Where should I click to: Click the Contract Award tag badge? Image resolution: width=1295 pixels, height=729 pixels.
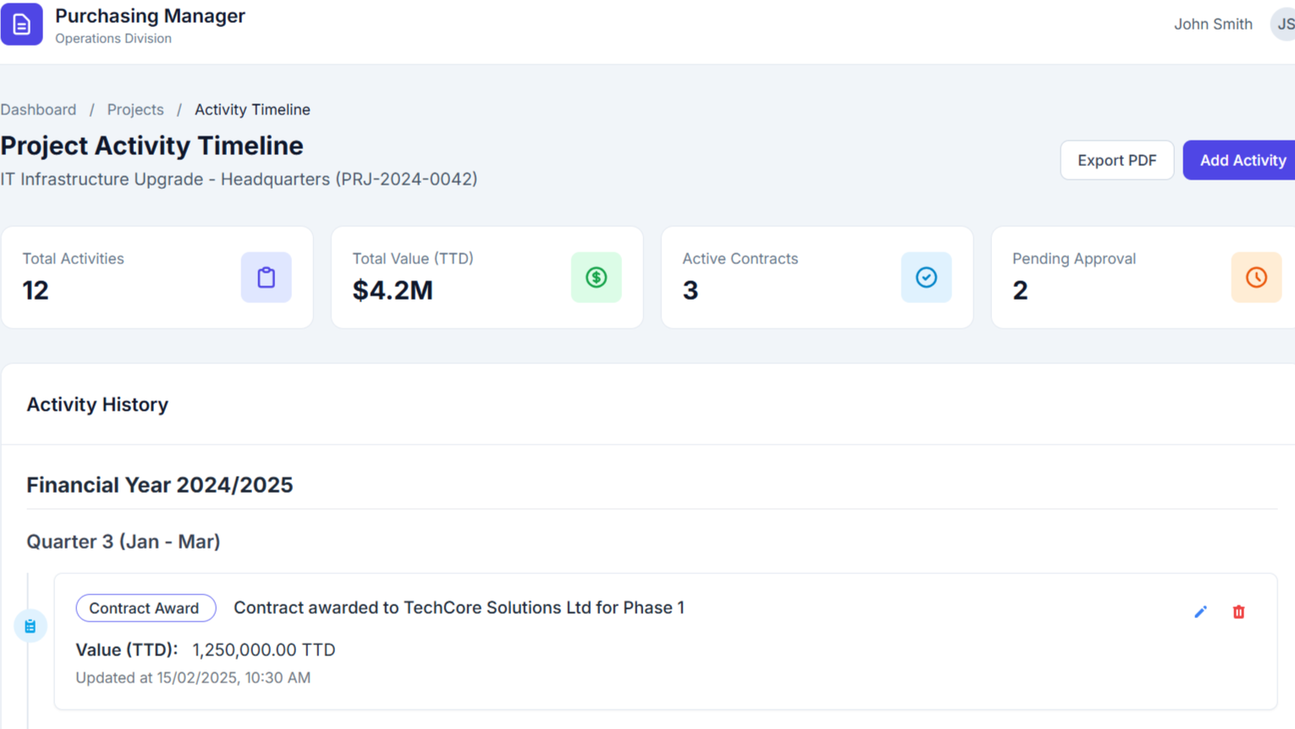[x=145, y=608]
